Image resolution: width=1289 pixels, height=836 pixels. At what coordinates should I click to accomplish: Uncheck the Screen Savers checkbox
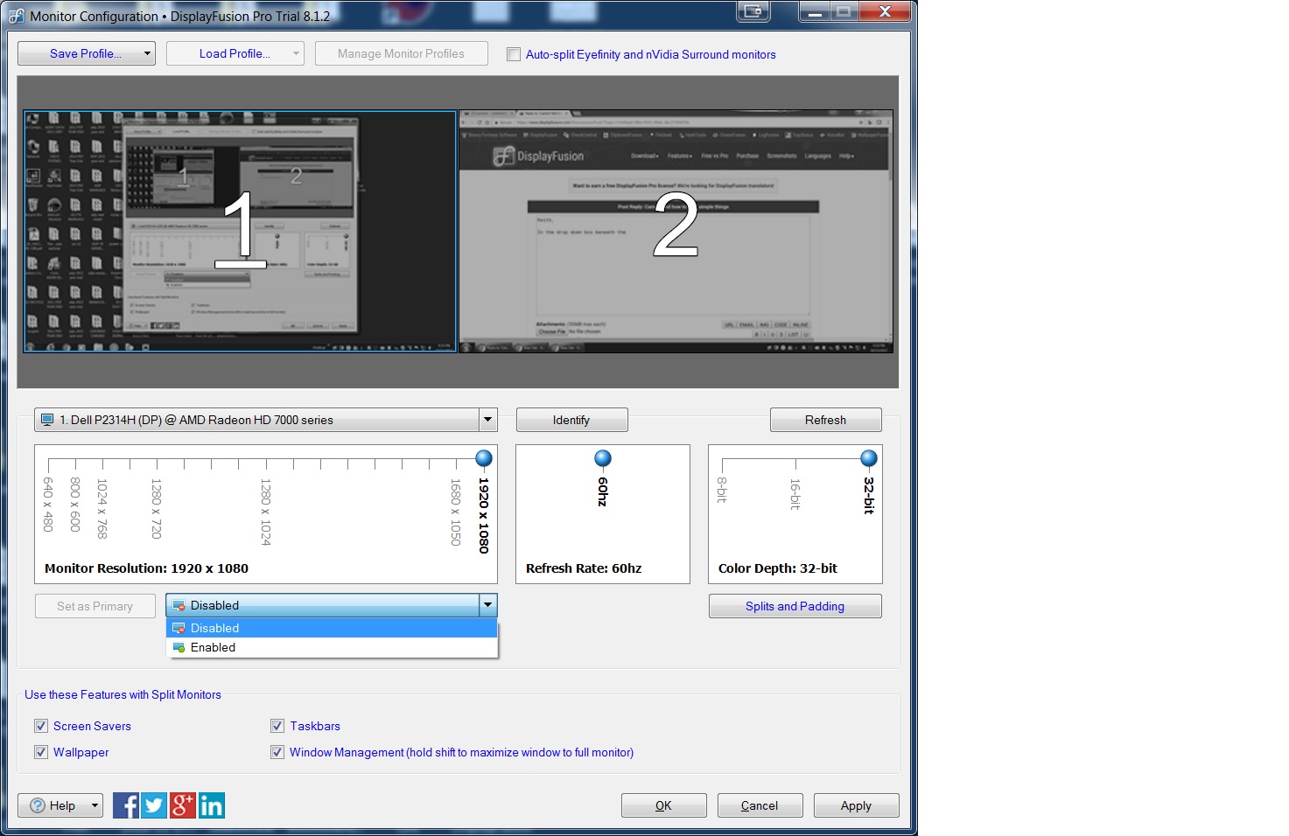tap(41, 726)
